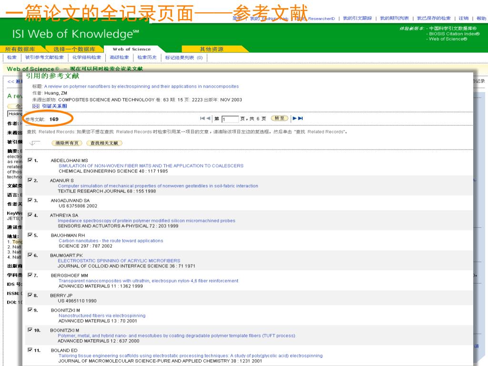Uncheck reference 2 ADANUR S
Image resolution: width=488 pixels, height=366 pixels.
(x=30, y=180)
